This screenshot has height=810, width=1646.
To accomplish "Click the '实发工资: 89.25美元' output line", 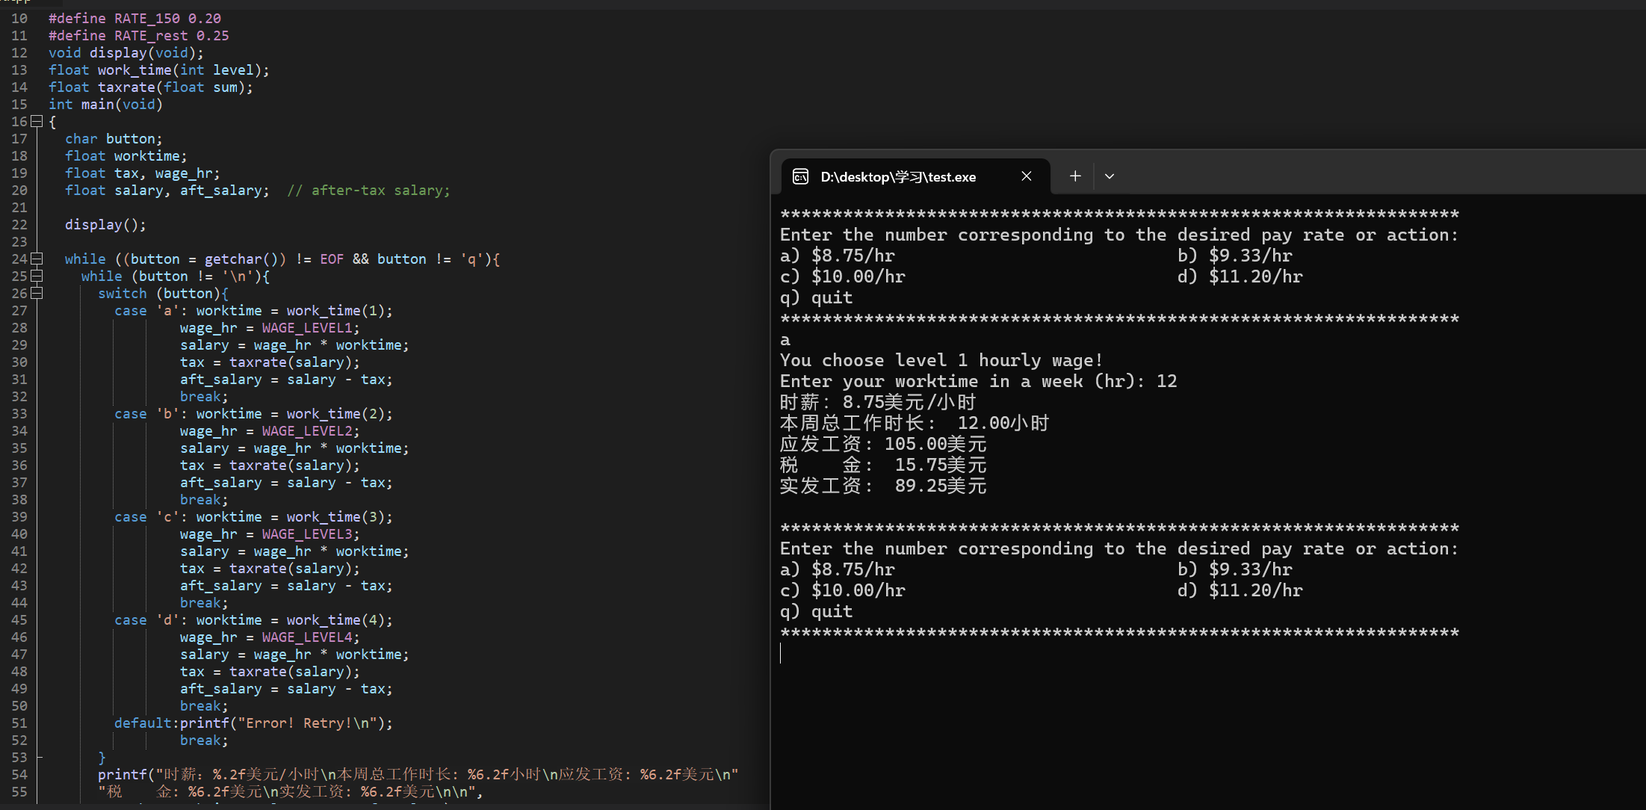I will tap(883, 486).
